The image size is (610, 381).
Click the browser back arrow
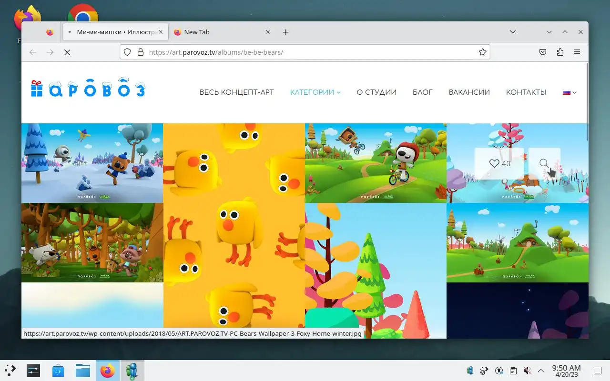[x=33, y=52]
